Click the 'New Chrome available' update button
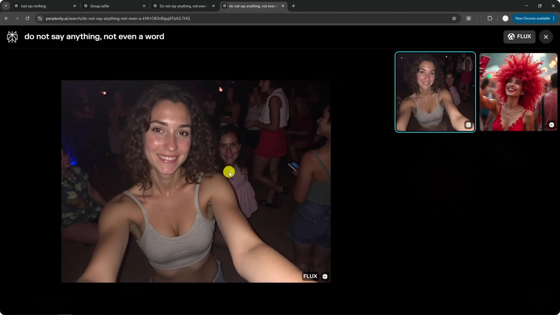 coord(533,18)
